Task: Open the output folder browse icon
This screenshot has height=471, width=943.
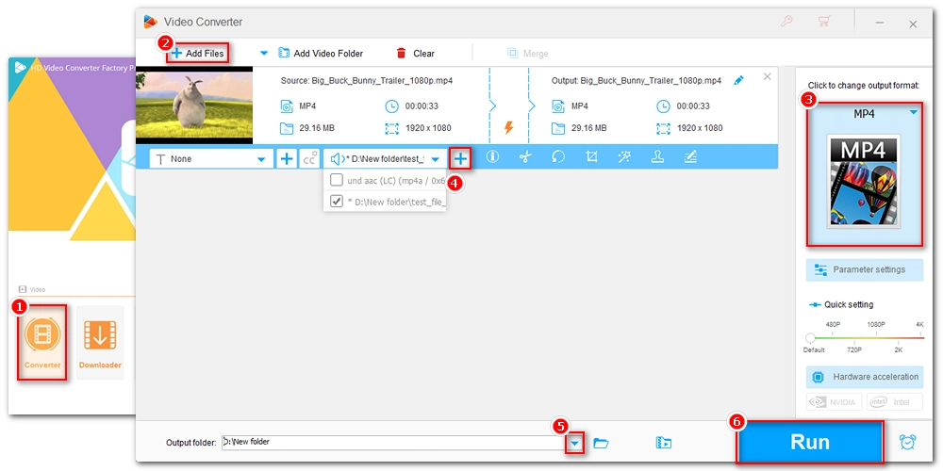Action: pyautogui.click(x=601, y=443)
